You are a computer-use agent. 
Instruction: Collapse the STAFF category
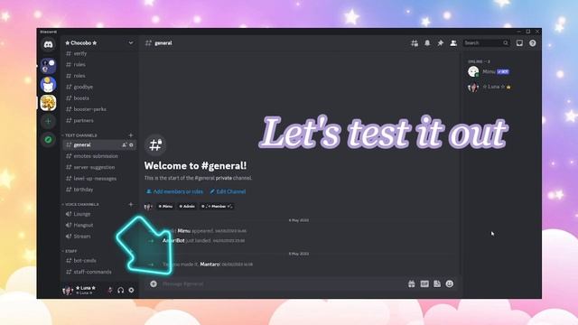click(70, 251)
